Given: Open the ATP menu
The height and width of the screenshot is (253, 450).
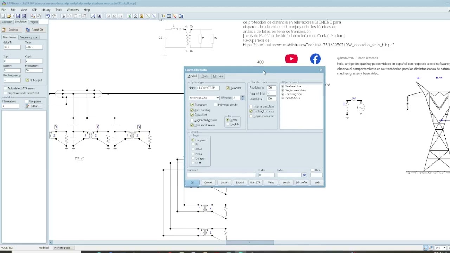Looking at the screenshot, I should (x=34, y=10).
